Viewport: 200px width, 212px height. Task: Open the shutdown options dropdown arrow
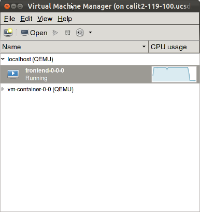[90, 33]
